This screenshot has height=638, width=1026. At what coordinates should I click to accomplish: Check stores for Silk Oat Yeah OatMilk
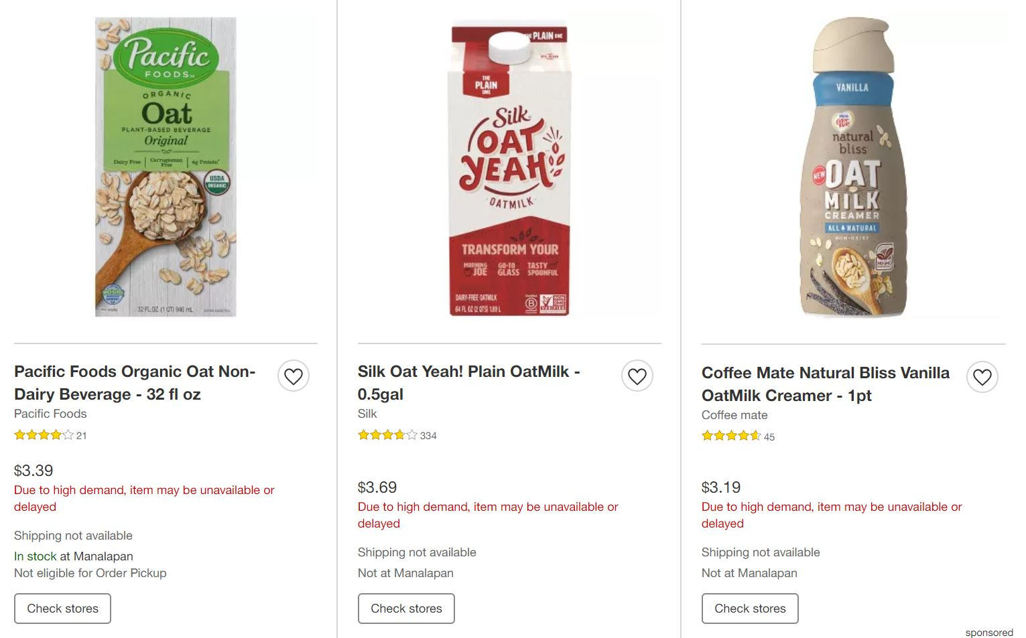tap(406, 609)
